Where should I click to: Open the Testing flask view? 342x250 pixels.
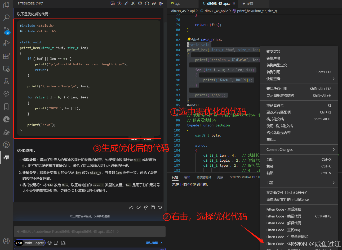(6, 81)
